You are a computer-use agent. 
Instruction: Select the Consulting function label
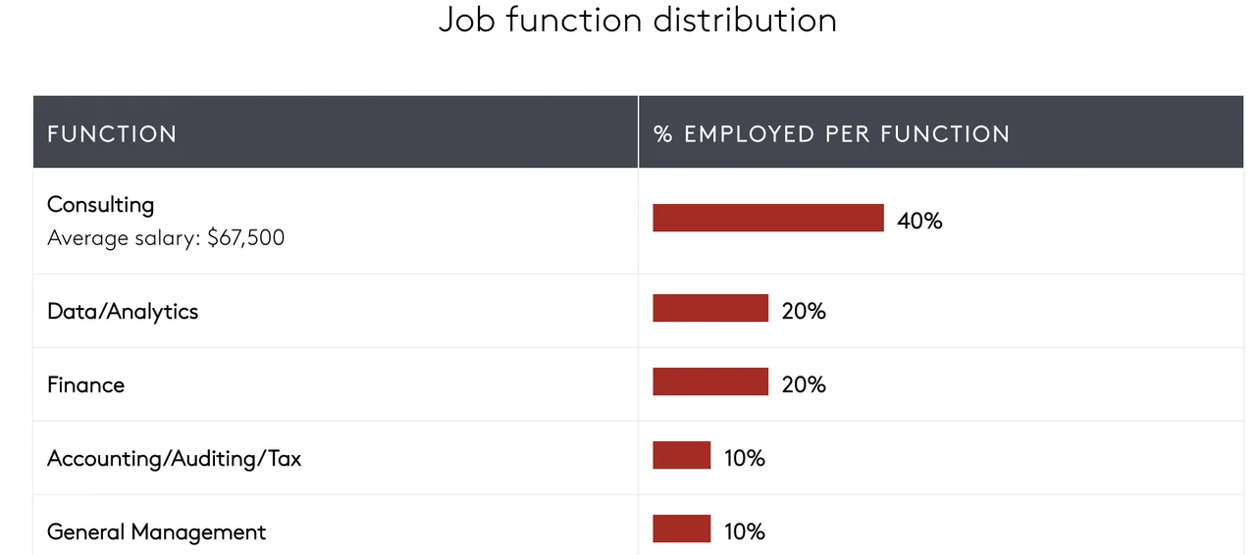pos(101,204)
